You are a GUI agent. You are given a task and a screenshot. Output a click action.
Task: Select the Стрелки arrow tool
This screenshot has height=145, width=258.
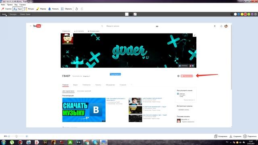[x=6, y=9]
